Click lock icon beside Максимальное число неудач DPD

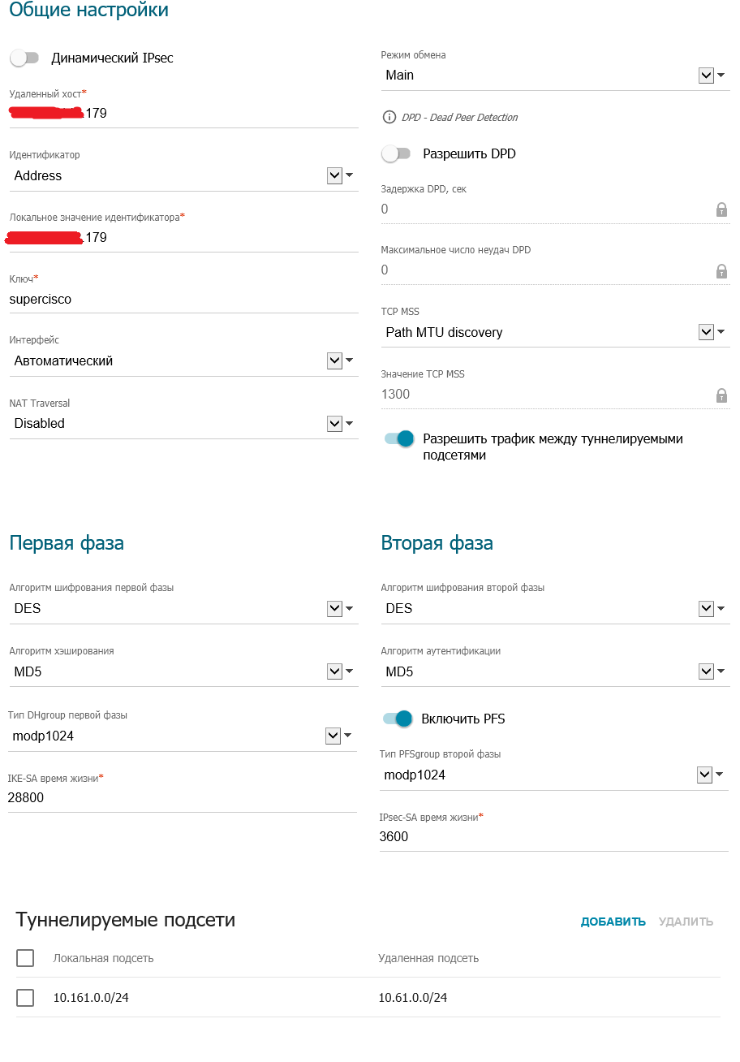pyautogui.click(x=721, y=271)
